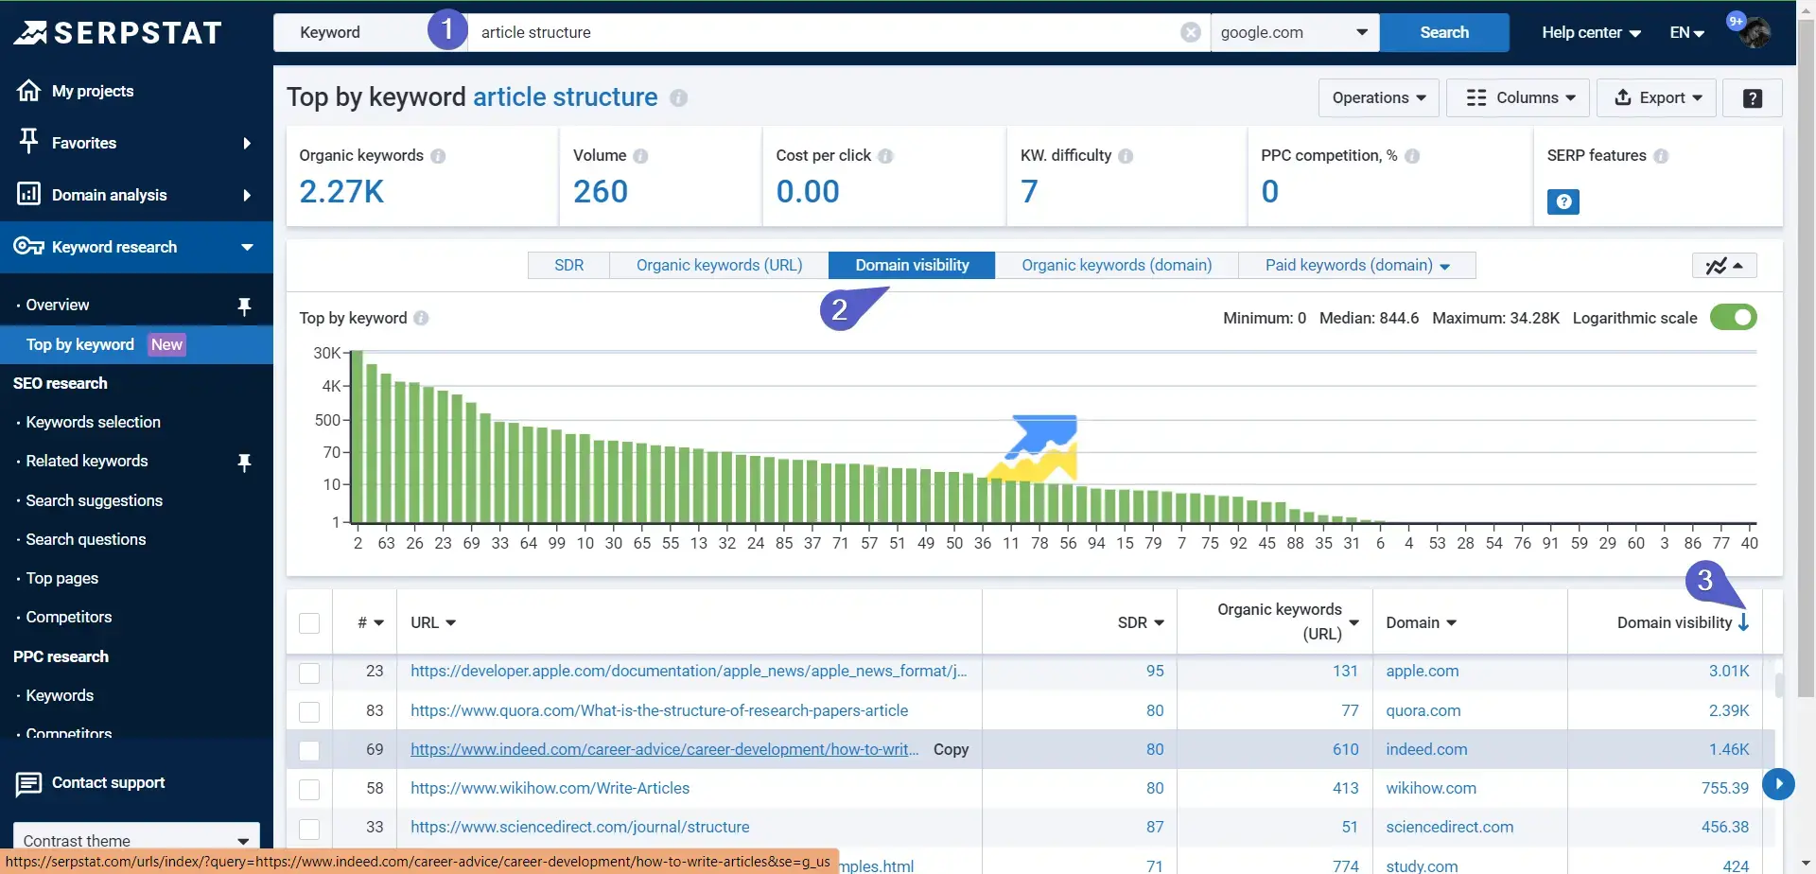This screenshot has height=874, width=1816.
Task: Click the Keyword research key icon
Action: (28, 246)
